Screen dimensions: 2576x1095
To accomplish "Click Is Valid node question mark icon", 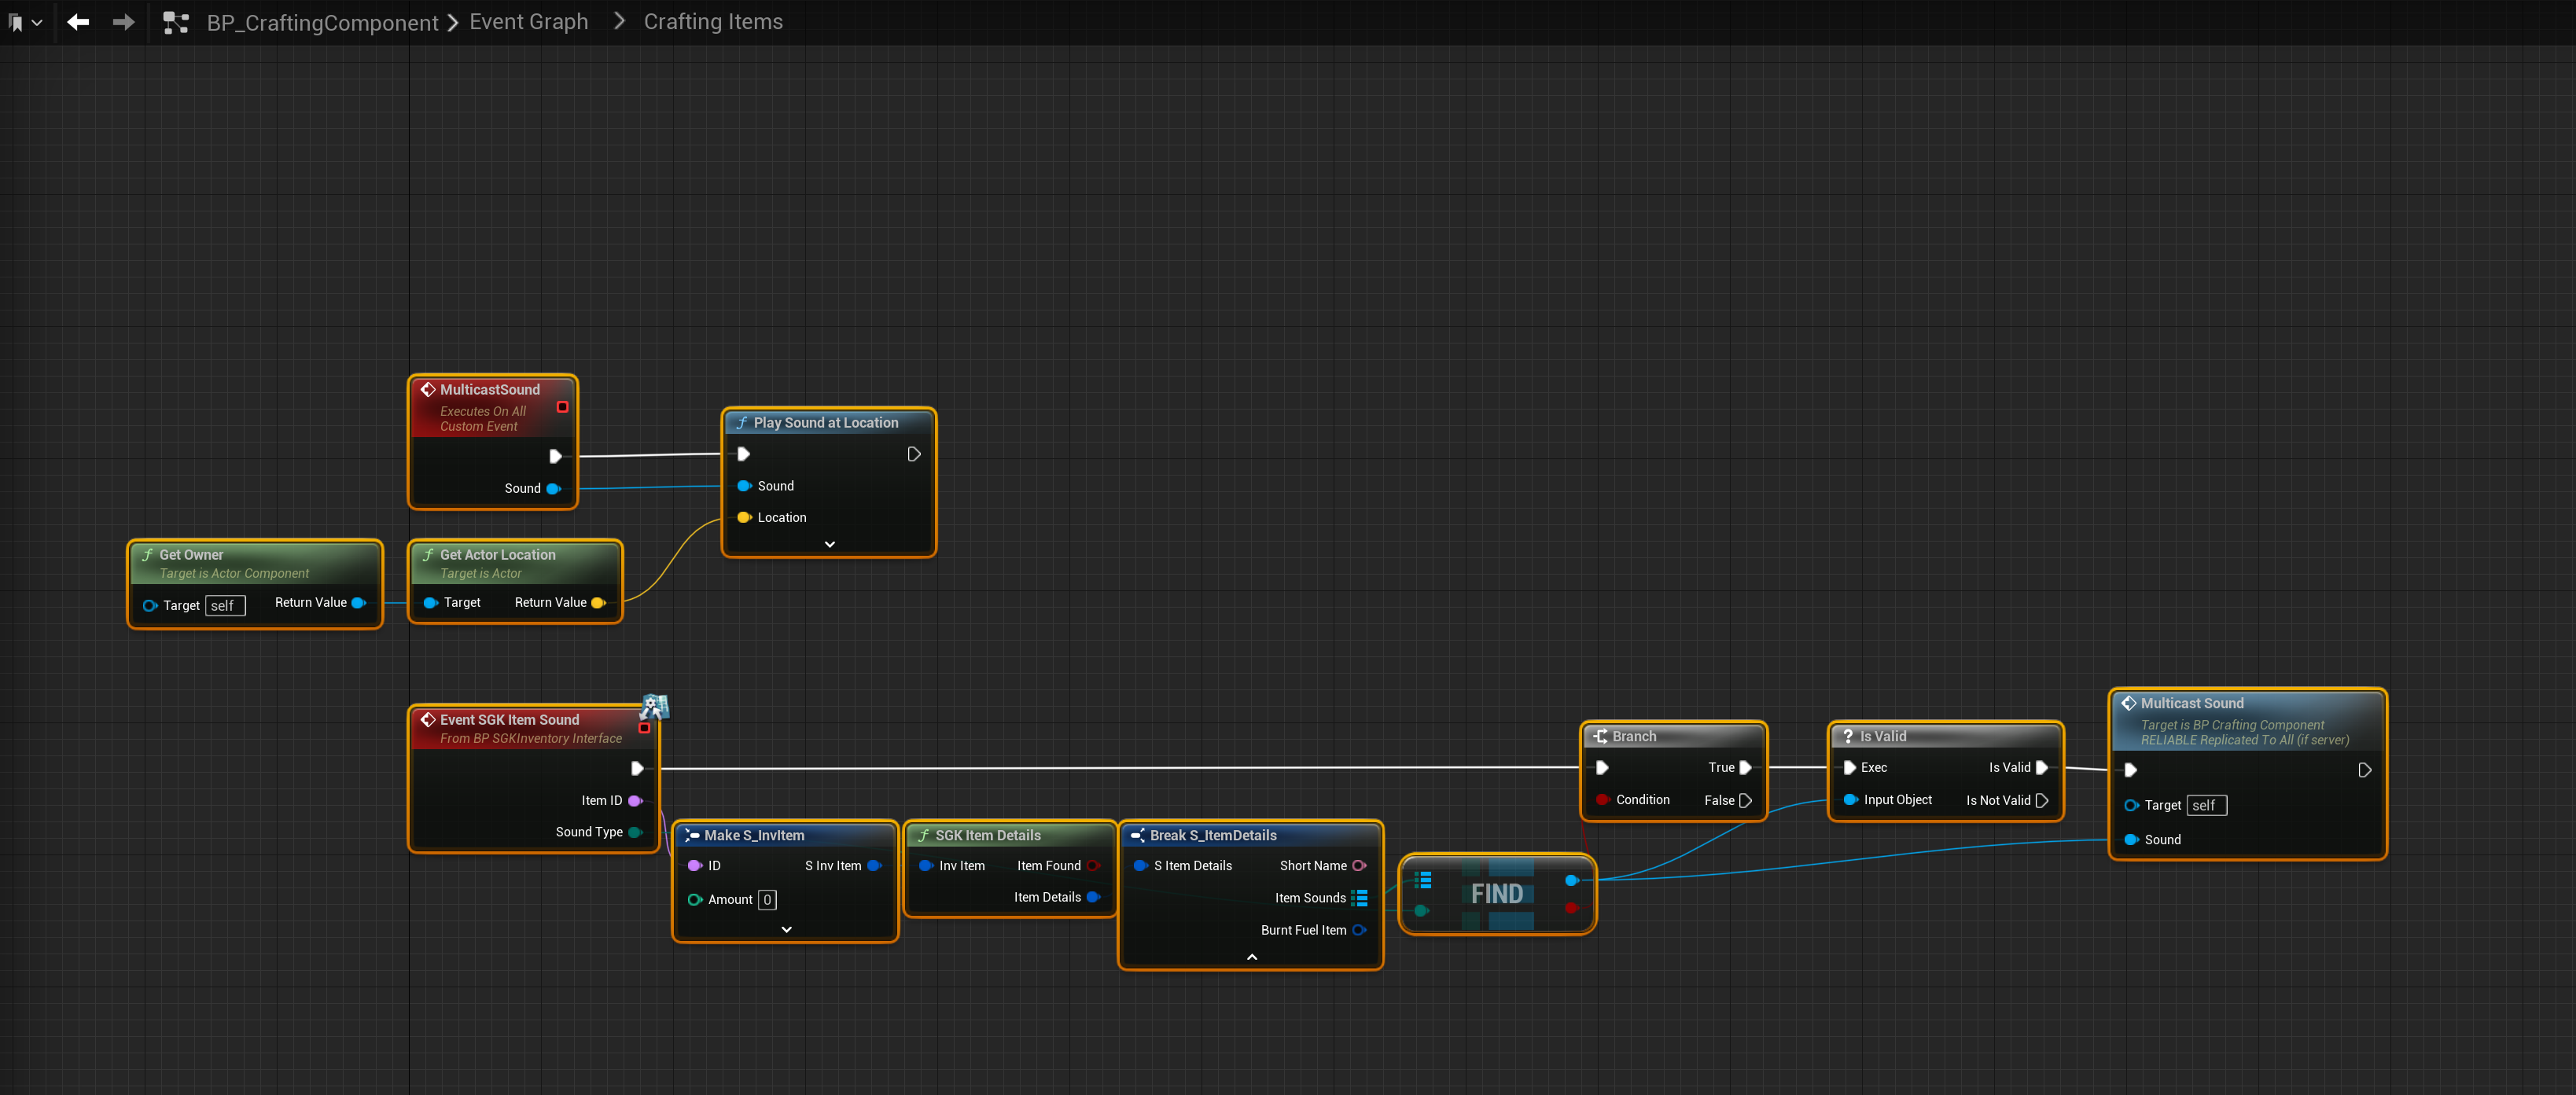I will (1847, 736).
